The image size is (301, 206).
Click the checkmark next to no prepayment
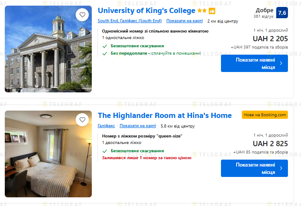click(104, 54)
